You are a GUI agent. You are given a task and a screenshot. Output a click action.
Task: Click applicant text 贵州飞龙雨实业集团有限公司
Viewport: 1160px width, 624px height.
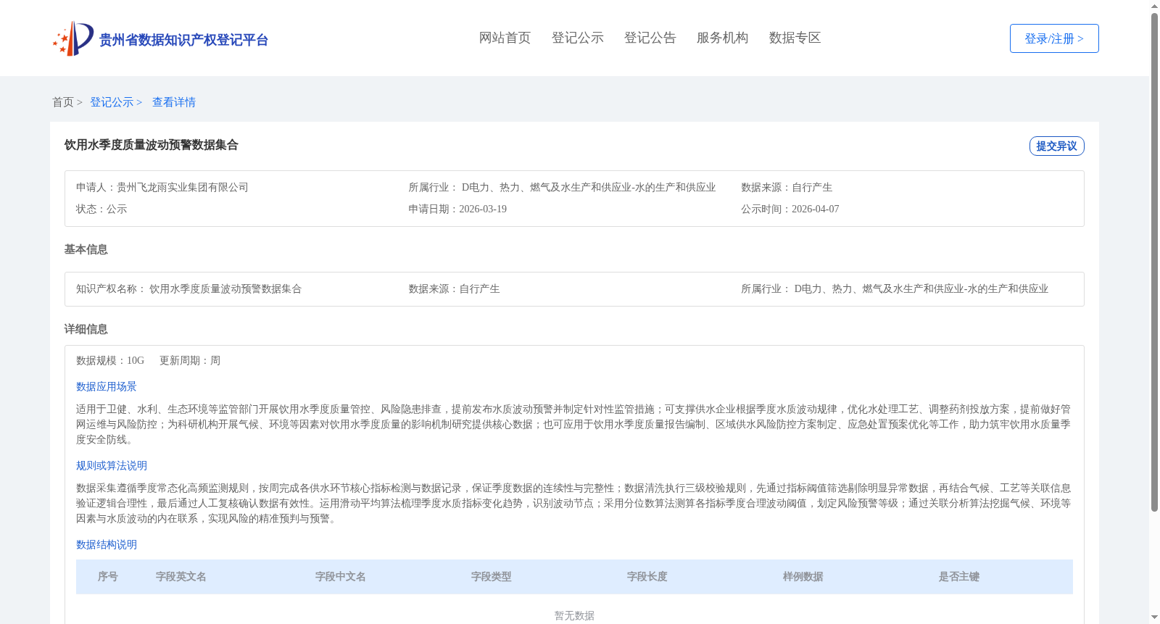[183, 187]
